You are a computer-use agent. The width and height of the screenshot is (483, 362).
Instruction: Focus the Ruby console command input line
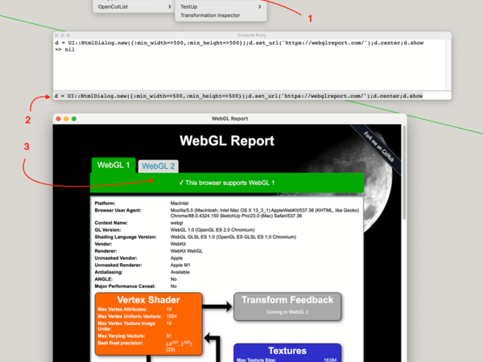[242, 96]
